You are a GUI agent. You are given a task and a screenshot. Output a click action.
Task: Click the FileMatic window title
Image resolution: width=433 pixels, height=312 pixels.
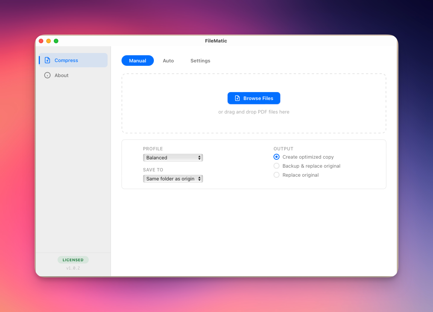pos(216,41)
